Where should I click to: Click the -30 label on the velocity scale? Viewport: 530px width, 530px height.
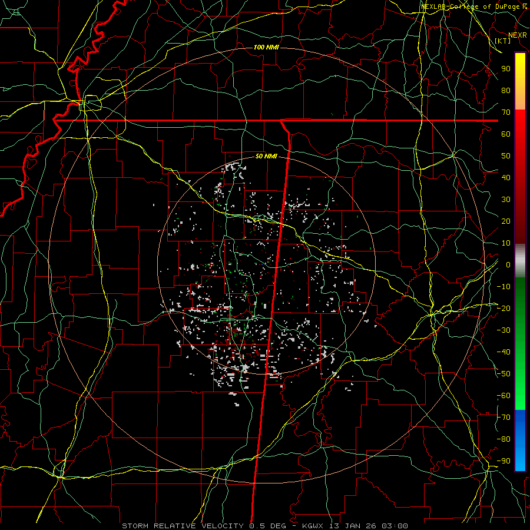pyautogui.click(x=503, y=330)
